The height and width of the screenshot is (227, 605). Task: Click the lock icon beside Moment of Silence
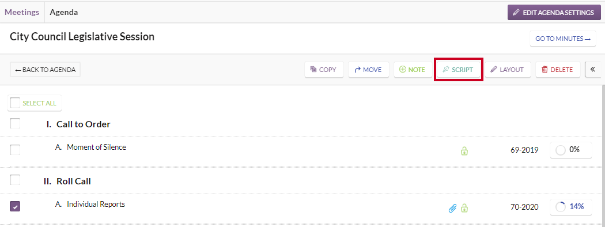pos(464,150)
